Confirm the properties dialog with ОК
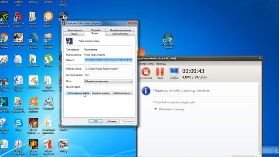Viewport: 279px width, 157px height. (x=96, y=121)
